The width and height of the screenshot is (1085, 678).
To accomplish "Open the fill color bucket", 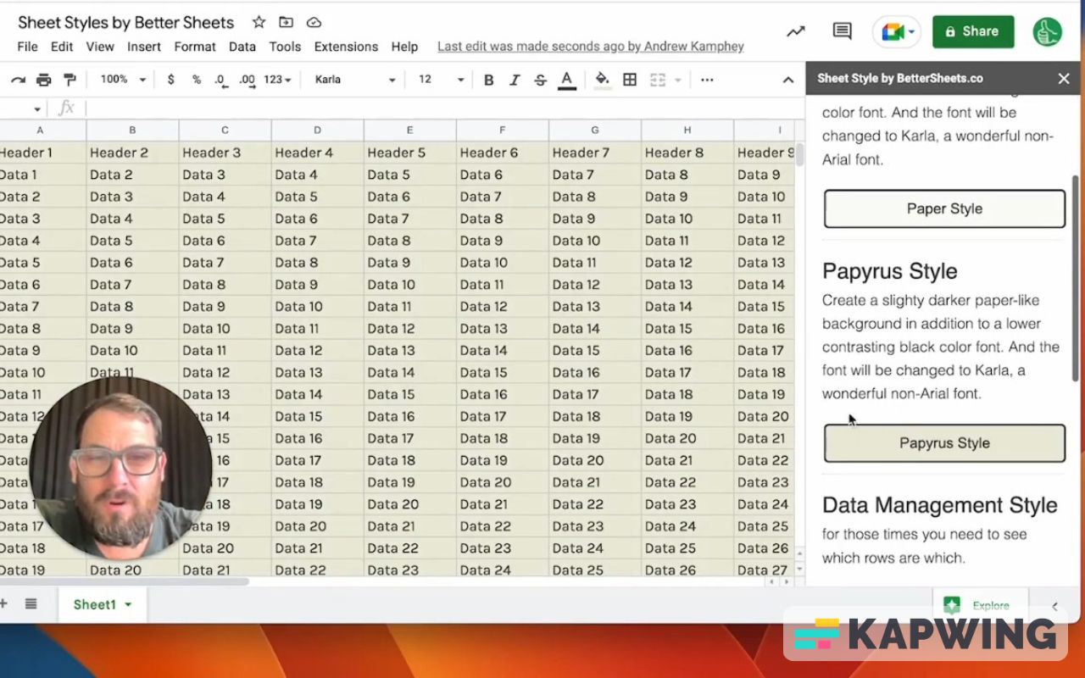I will tap(603, 80).
